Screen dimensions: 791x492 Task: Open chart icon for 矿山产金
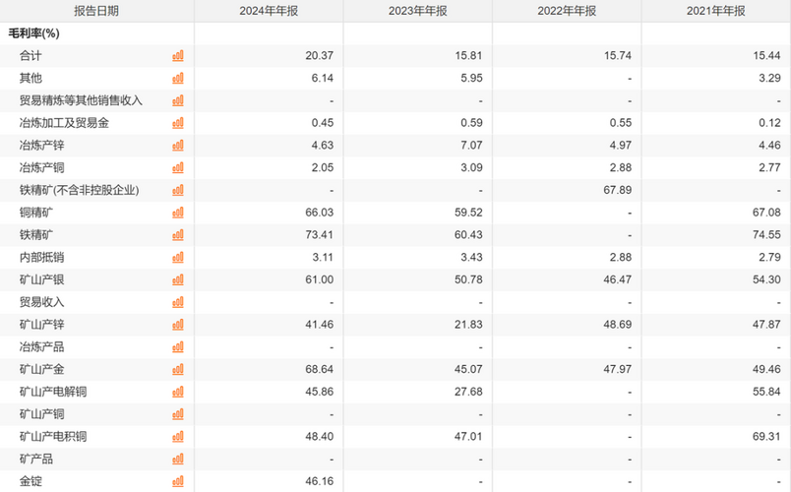click(x=177, y=369)
